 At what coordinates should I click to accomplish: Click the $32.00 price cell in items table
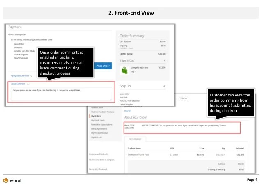coord(200,155)
